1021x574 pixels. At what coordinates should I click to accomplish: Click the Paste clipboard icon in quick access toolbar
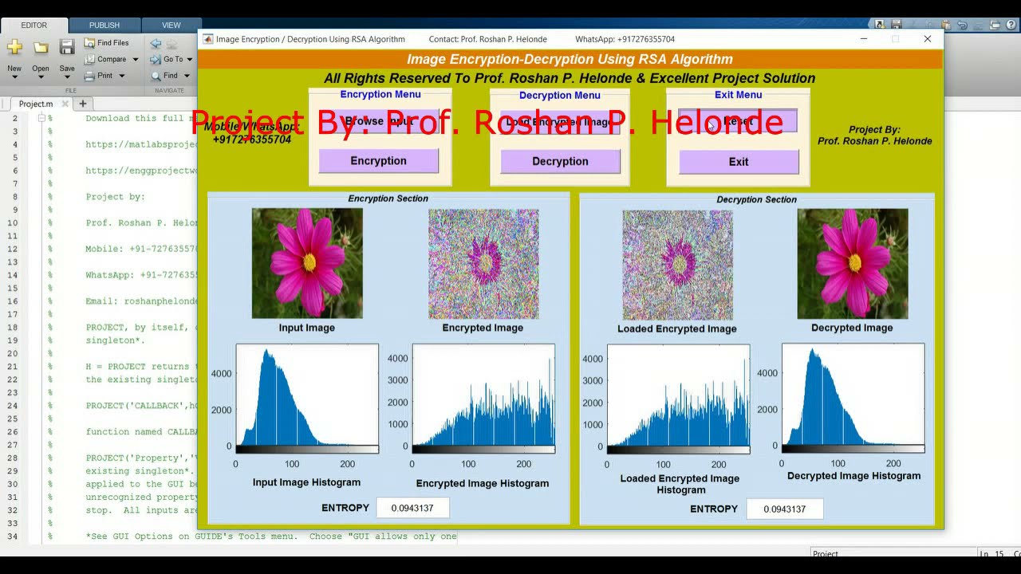[x=946, y=25]
